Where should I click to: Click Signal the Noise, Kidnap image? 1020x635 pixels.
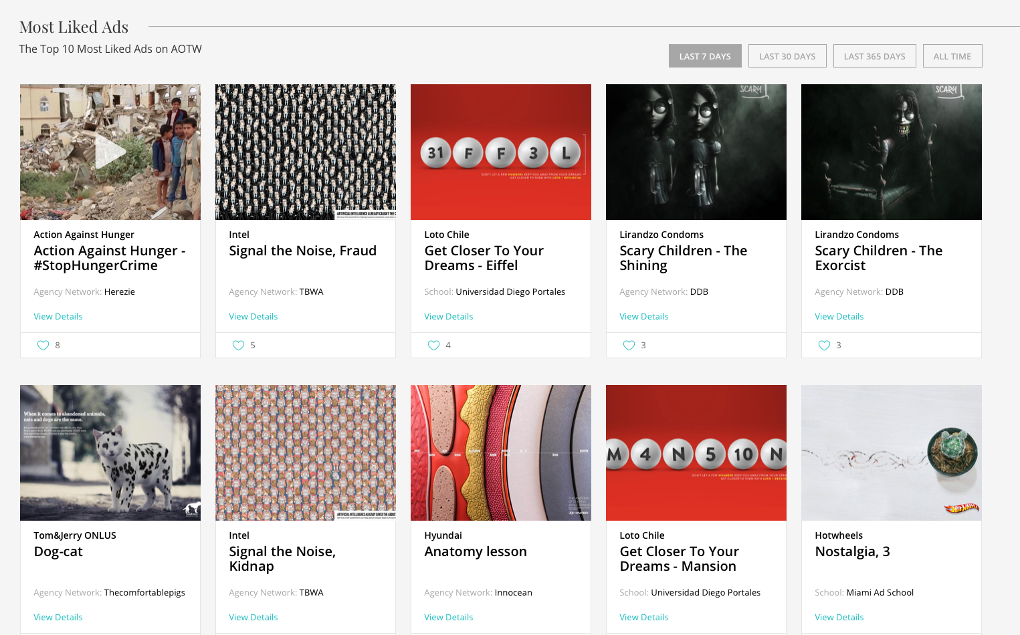coord(306,453)
